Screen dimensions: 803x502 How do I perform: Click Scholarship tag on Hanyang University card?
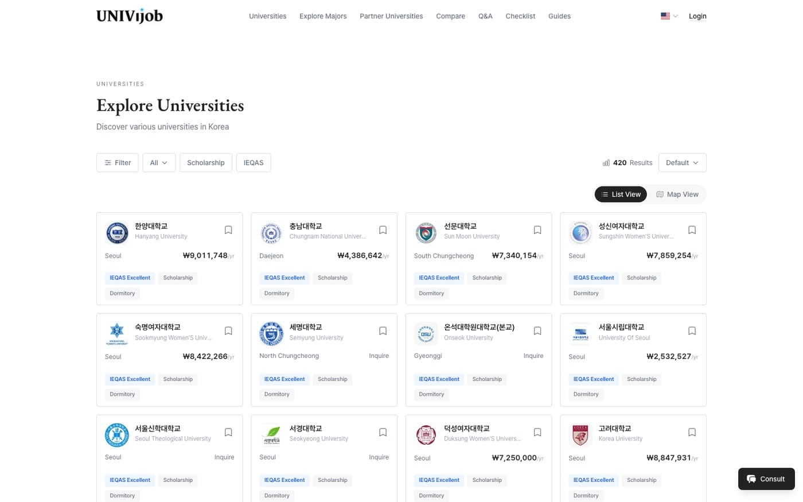(x=178, y=278)
